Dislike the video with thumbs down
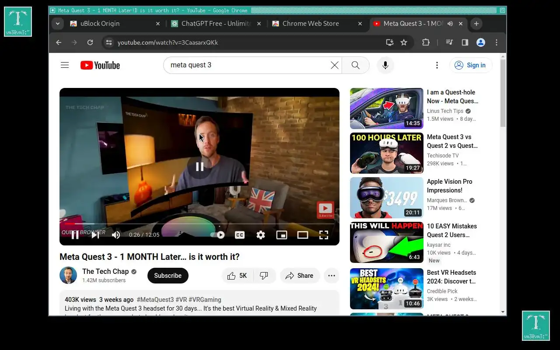This screenshot has height=350, width=560. [264, 276]
